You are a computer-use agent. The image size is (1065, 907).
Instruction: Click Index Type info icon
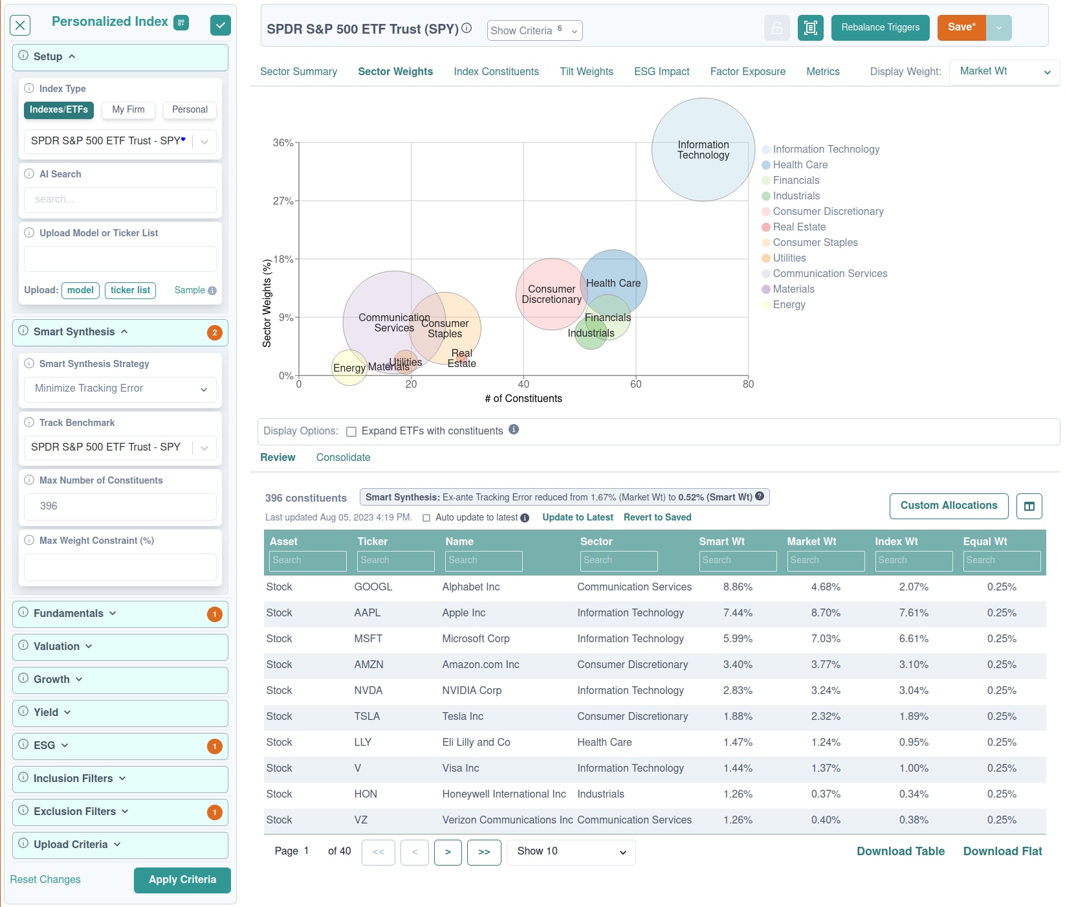pos(29,88)
